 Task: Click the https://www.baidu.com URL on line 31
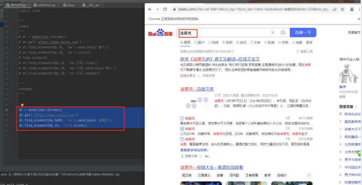click(55, 115)
